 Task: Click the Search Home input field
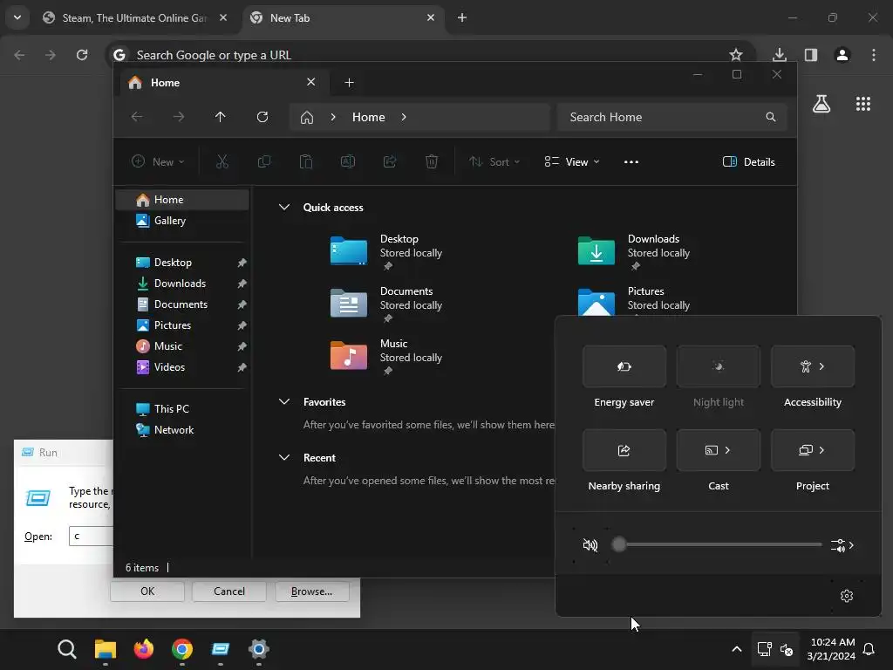[672, 117]
